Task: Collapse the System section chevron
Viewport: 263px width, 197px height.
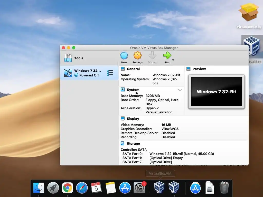Action: 180,90
